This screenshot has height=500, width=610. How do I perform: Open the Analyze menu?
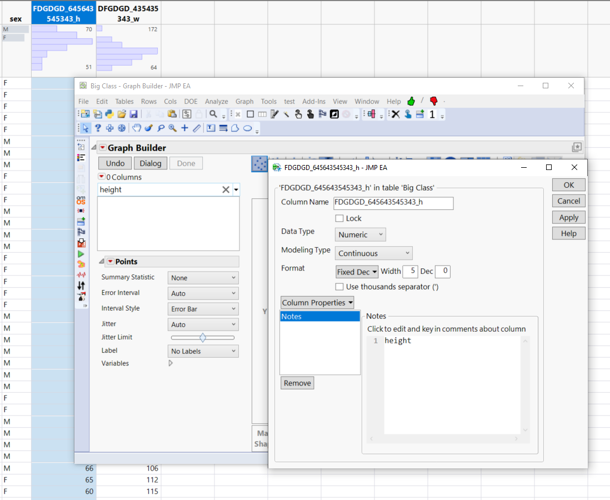pos(217,102)
